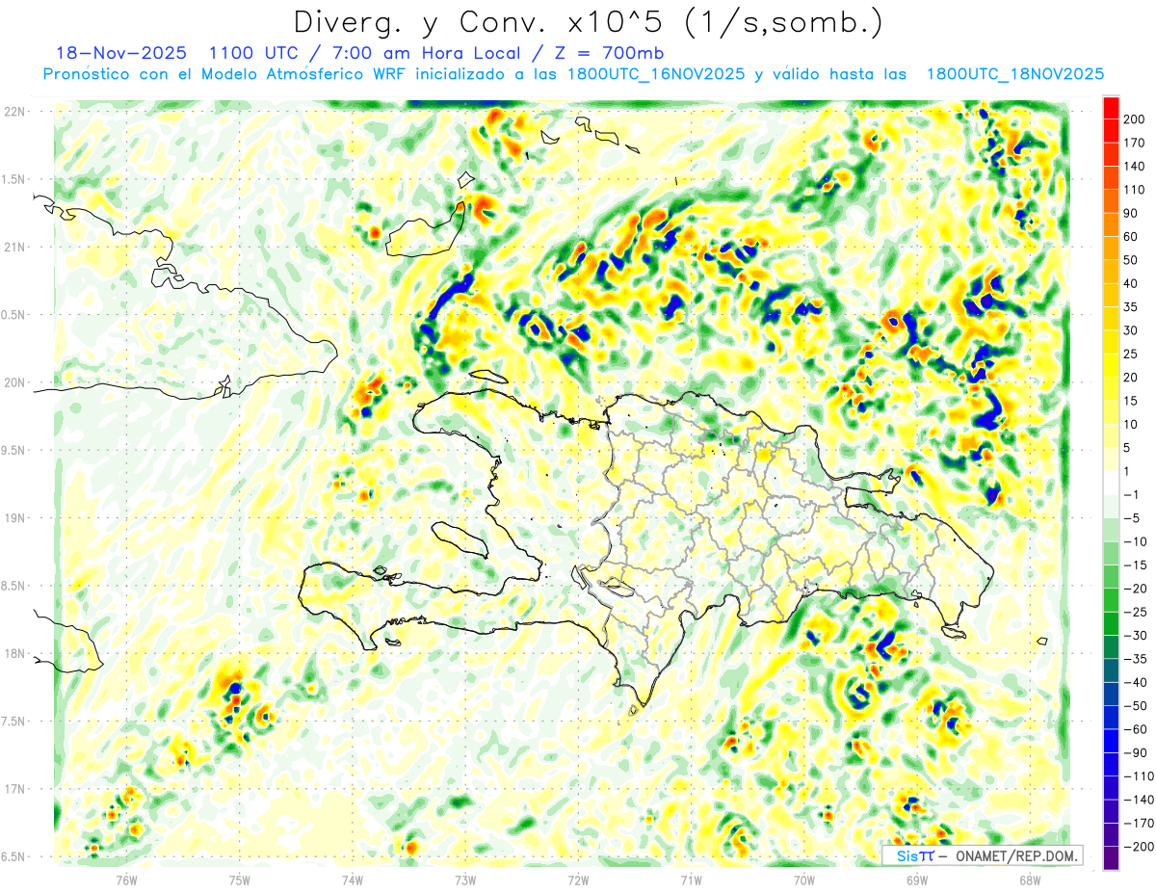Click the '20N' latitude label
The image size is (1156, 893).
pos(16,382)
